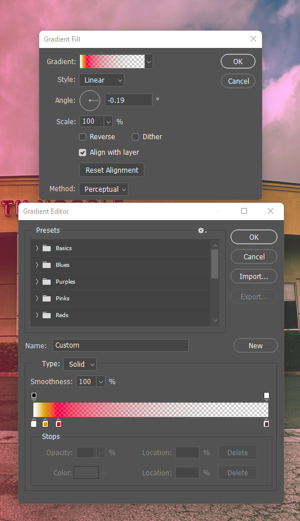Open the Style dropdown set to Linear
This screenshot has width=300, height=521.
pyautogui.click(x=102, y=80)
